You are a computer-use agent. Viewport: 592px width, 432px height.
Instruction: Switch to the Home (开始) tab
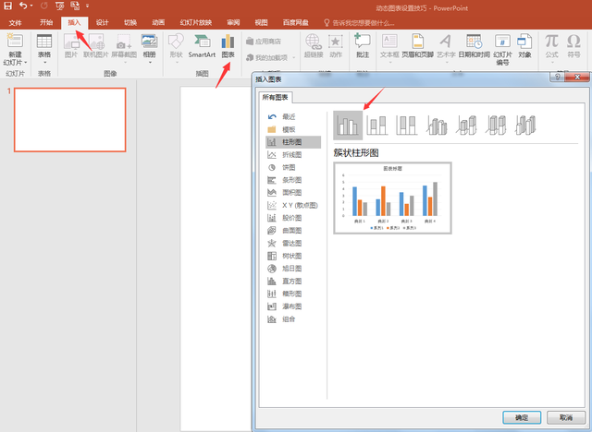pos(46,22)
